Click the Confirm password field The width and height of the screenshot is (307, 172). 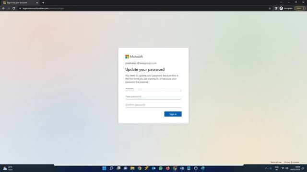(x=153, y=105)
